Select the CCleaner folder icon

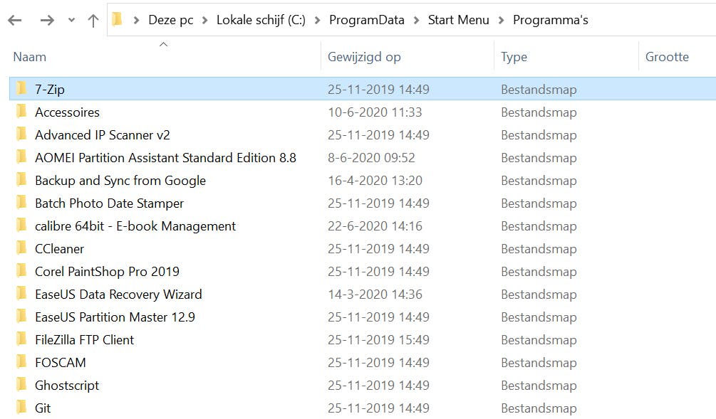click(x=21, y=247)
